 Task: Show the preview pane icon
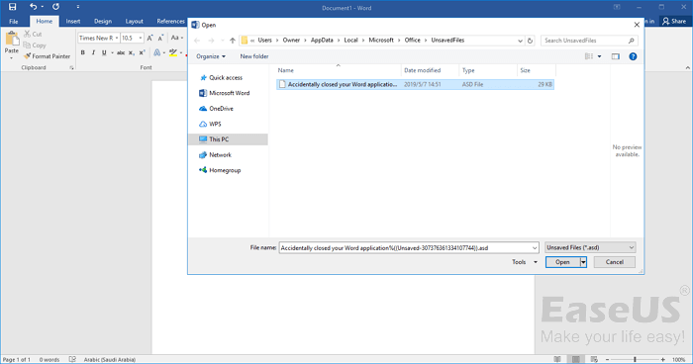pyautogui.click(x=615, y=56)
